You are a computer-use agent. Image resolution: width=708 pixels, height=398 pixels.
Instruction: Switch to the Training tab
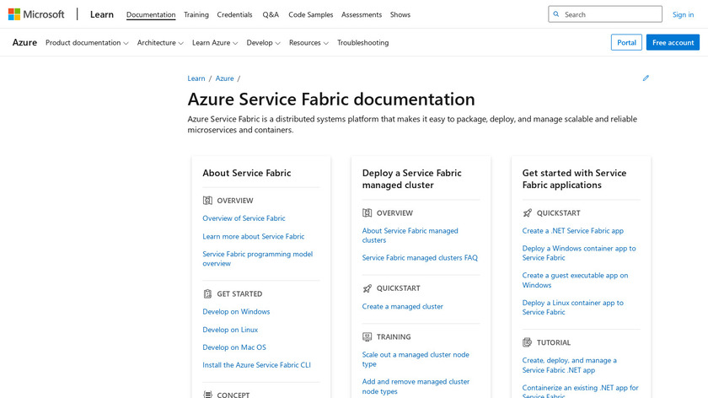tap(196, 14)
